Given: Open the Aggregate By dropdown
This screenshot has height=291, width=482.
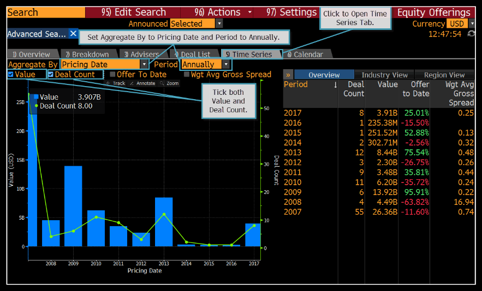Looking at the screenshot, I should click(x=144, y=65).
